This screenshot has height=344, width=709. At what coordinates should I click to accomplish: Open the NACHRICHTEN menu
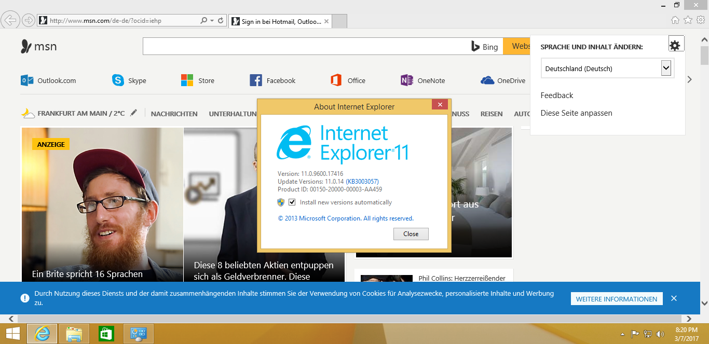174,114
